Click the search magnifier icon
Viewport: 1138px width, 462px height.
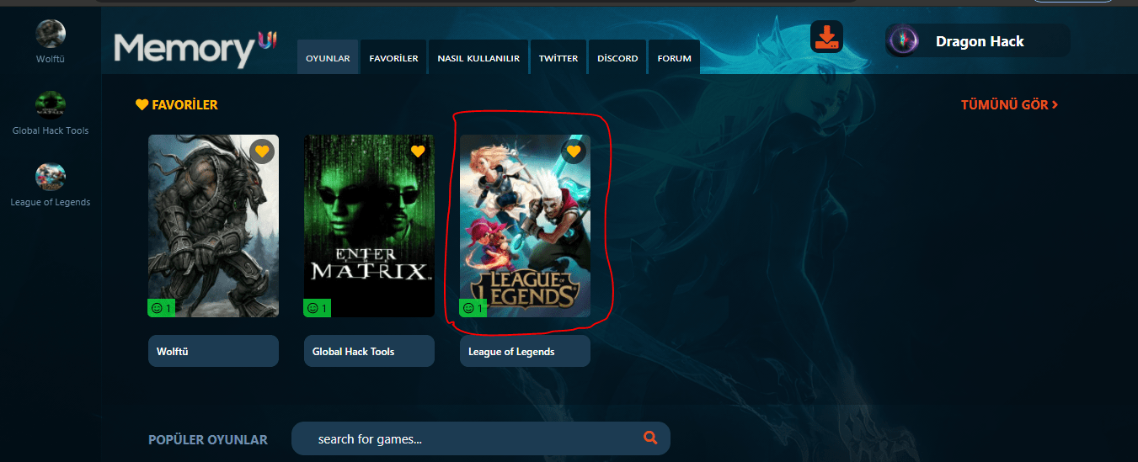click(650, 438)
